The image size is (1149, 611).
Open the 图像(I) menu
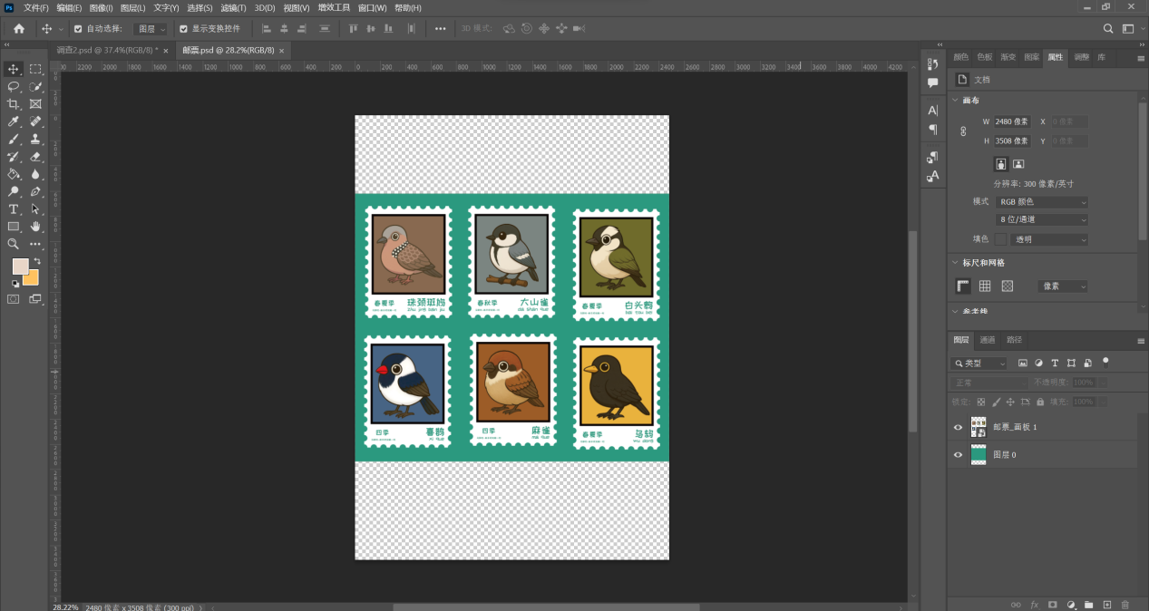click(101, 7)
